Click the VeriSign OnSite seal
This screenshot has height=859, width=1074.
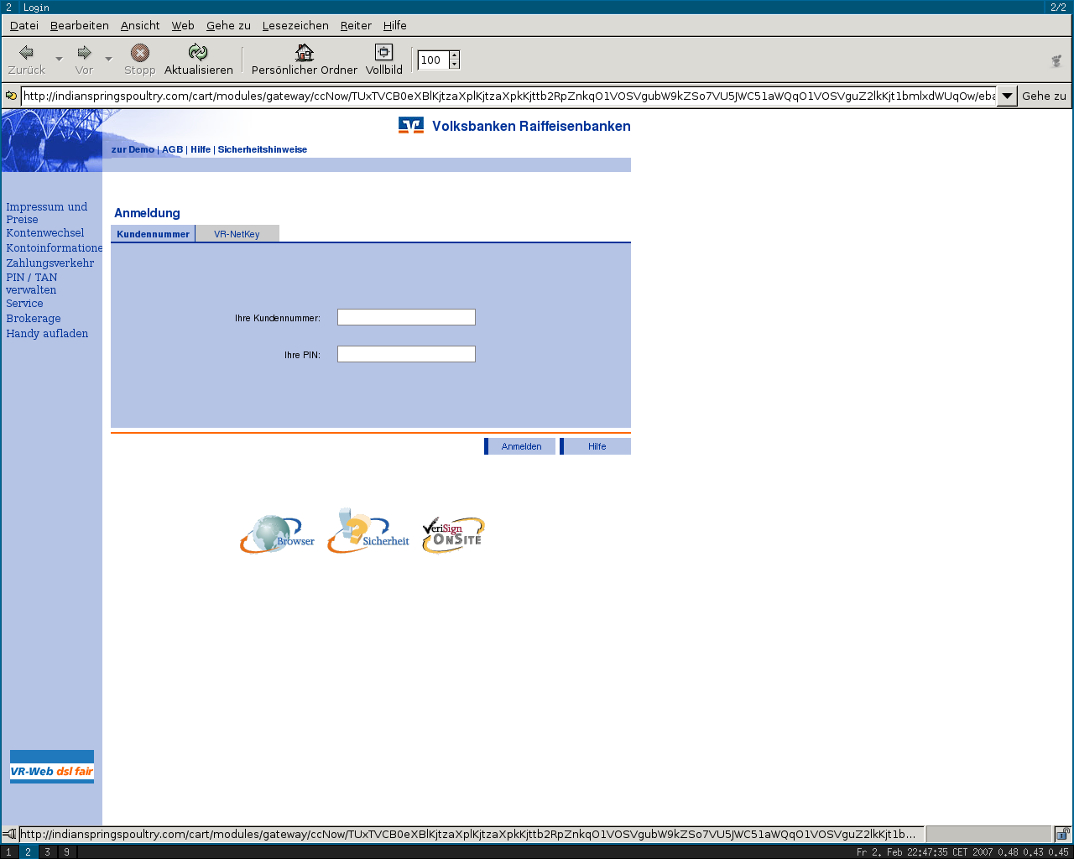tap(453, 535)
